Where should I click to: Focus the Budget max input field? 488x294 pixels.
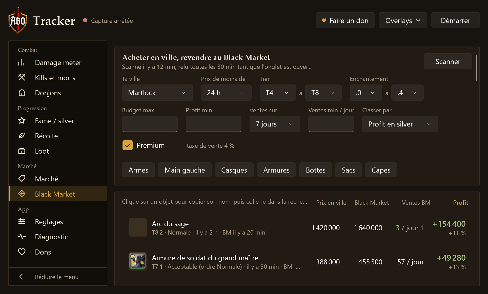150,124
